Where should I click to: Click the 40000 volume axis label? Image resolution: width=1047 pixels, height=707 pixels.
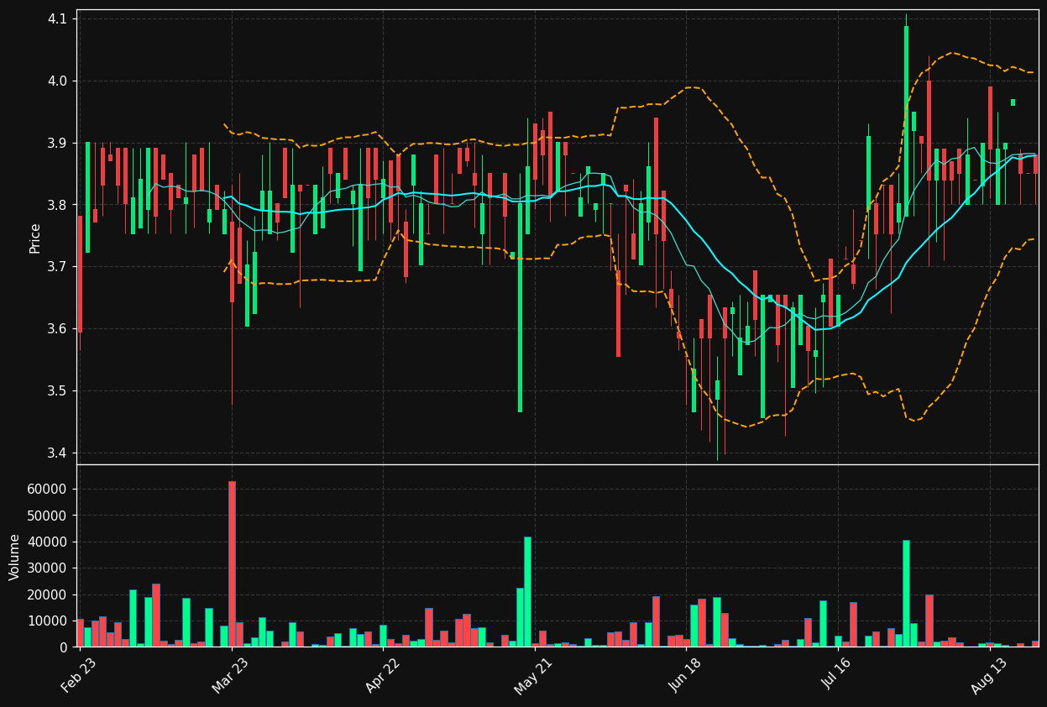tap(47, 542)
